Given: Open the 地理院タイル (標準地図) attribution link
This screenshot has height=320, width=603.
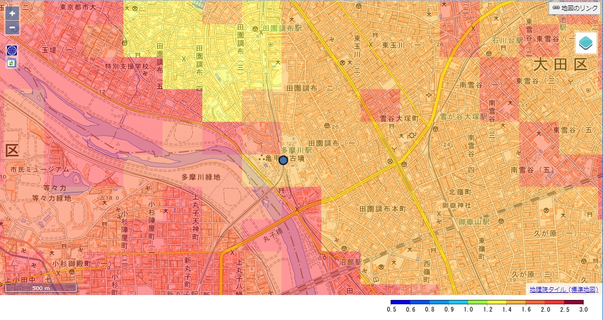Looking at the screenshot, I should pos(564,290).
